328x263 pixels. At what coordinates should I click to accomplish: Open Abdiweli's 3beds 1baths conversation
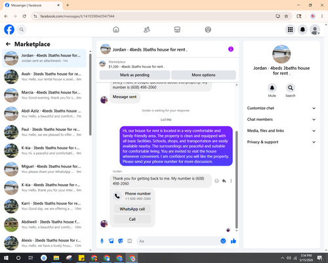pyautogui.click(x=44, y=224)
